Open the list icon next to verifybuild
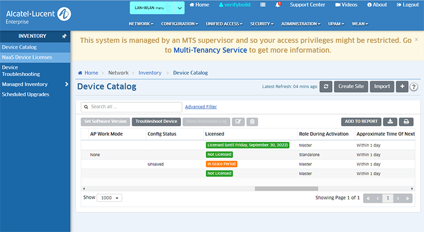Viewport: 424px width, 232px height. (x=263, y=4)
